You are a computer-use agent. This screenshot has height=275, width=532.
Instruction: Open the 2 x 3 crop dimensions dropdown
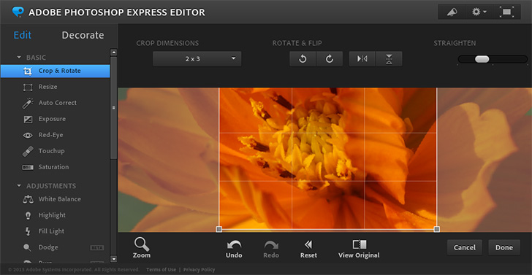pyautogui.click(x=197, y=59)
